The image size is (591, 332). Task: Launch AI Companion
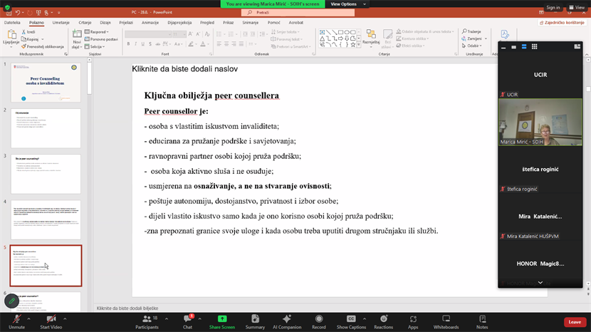[x=287, y=322]
